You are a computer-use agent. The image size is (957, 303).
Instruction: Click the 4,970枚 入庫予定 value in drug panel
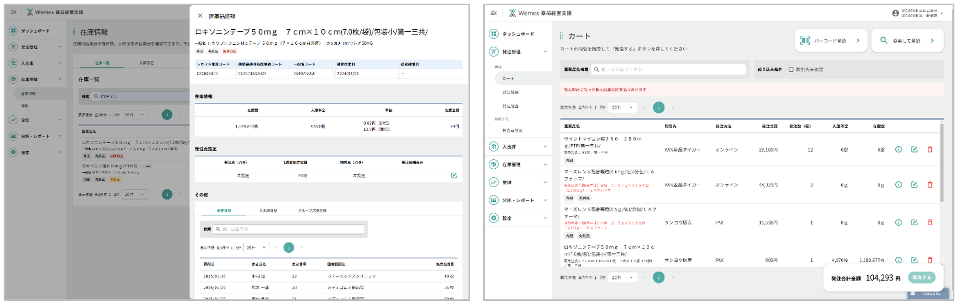pos(318,126)
